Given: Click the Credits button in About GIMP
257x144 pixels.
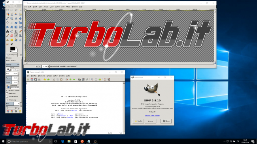Looking at the screenshot, I should [x=138, y=121].
